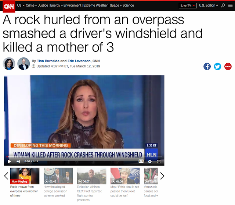Enter fullscreen on the video player
This screenshot has width=235, height=205.
[x=159, y=162]
